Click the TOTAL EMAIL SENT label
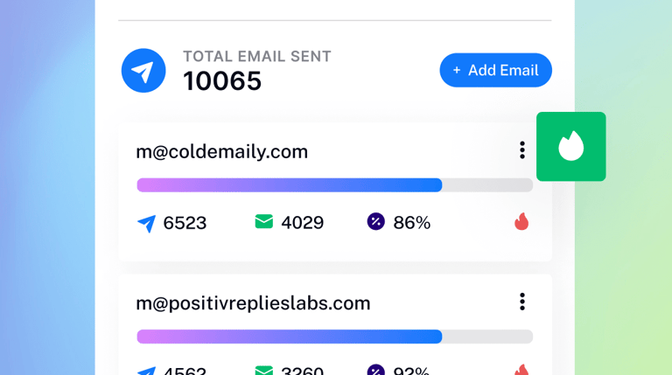672x375 pixels. pyautogui.click(x=257, y=56)
